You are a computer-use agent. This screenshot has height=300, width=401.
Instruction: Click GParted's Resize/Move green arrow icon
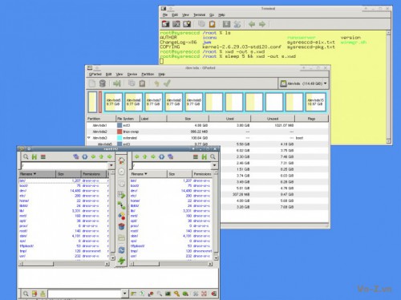click(117, 83)
